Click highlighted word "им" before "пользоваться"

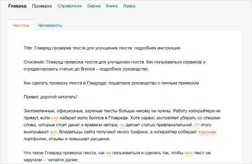point(109,153)
